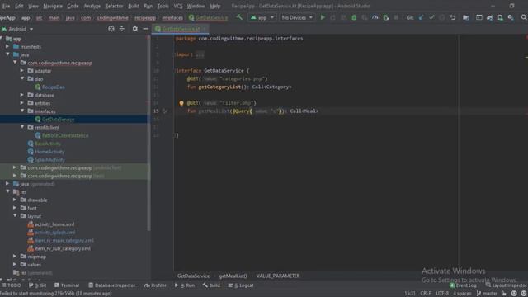This screenshot has height=297, width=528.
Task: Click the Sync Project with Gradle icon
Action: tap(489, 17)
